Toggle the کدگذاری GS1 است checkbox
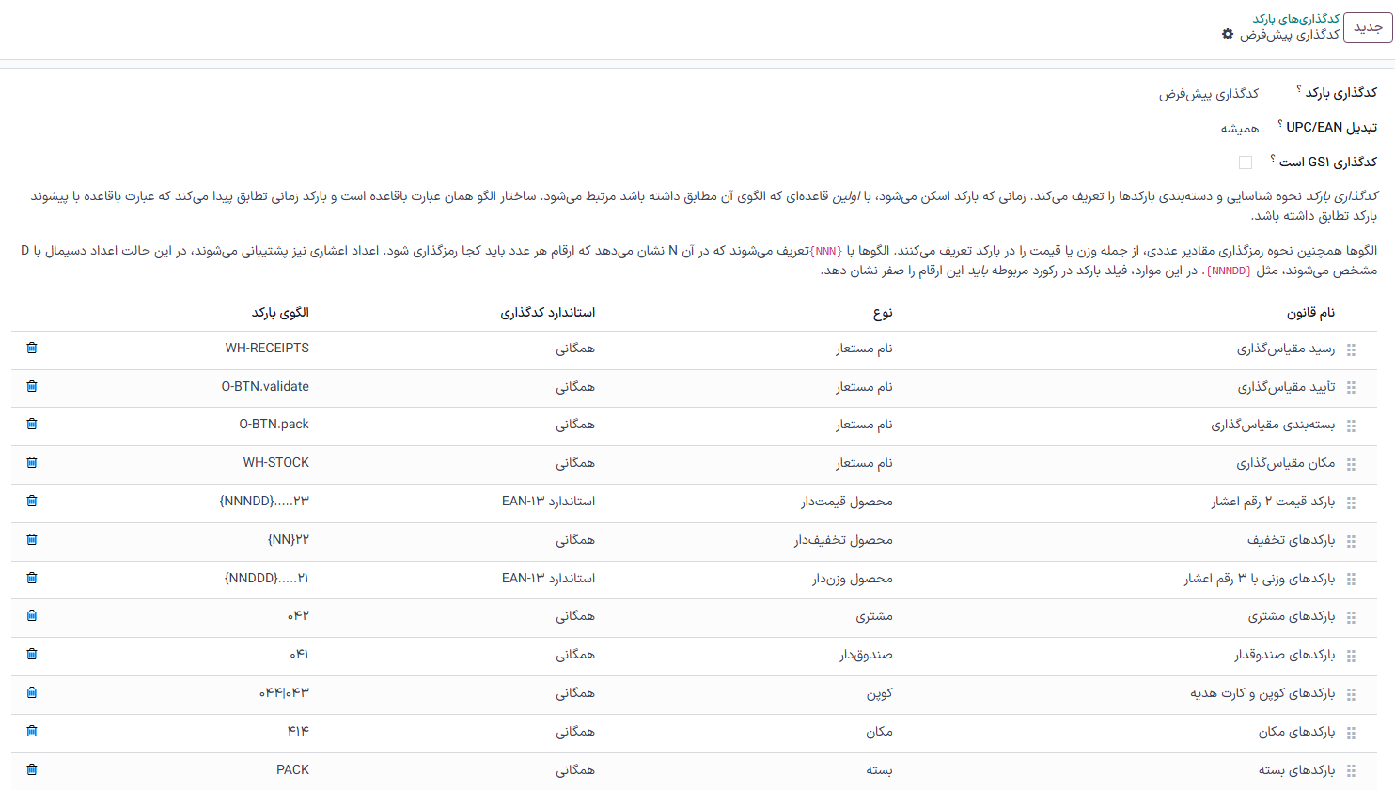1395x790 pixels. pyautogui.click(x=1246, y=163)
